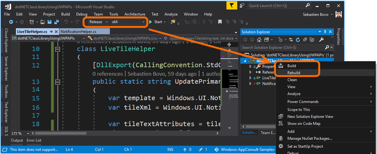Screen dimensions: 377x154
Task: Open the Architecture menu
Action: tap(135, 14)
